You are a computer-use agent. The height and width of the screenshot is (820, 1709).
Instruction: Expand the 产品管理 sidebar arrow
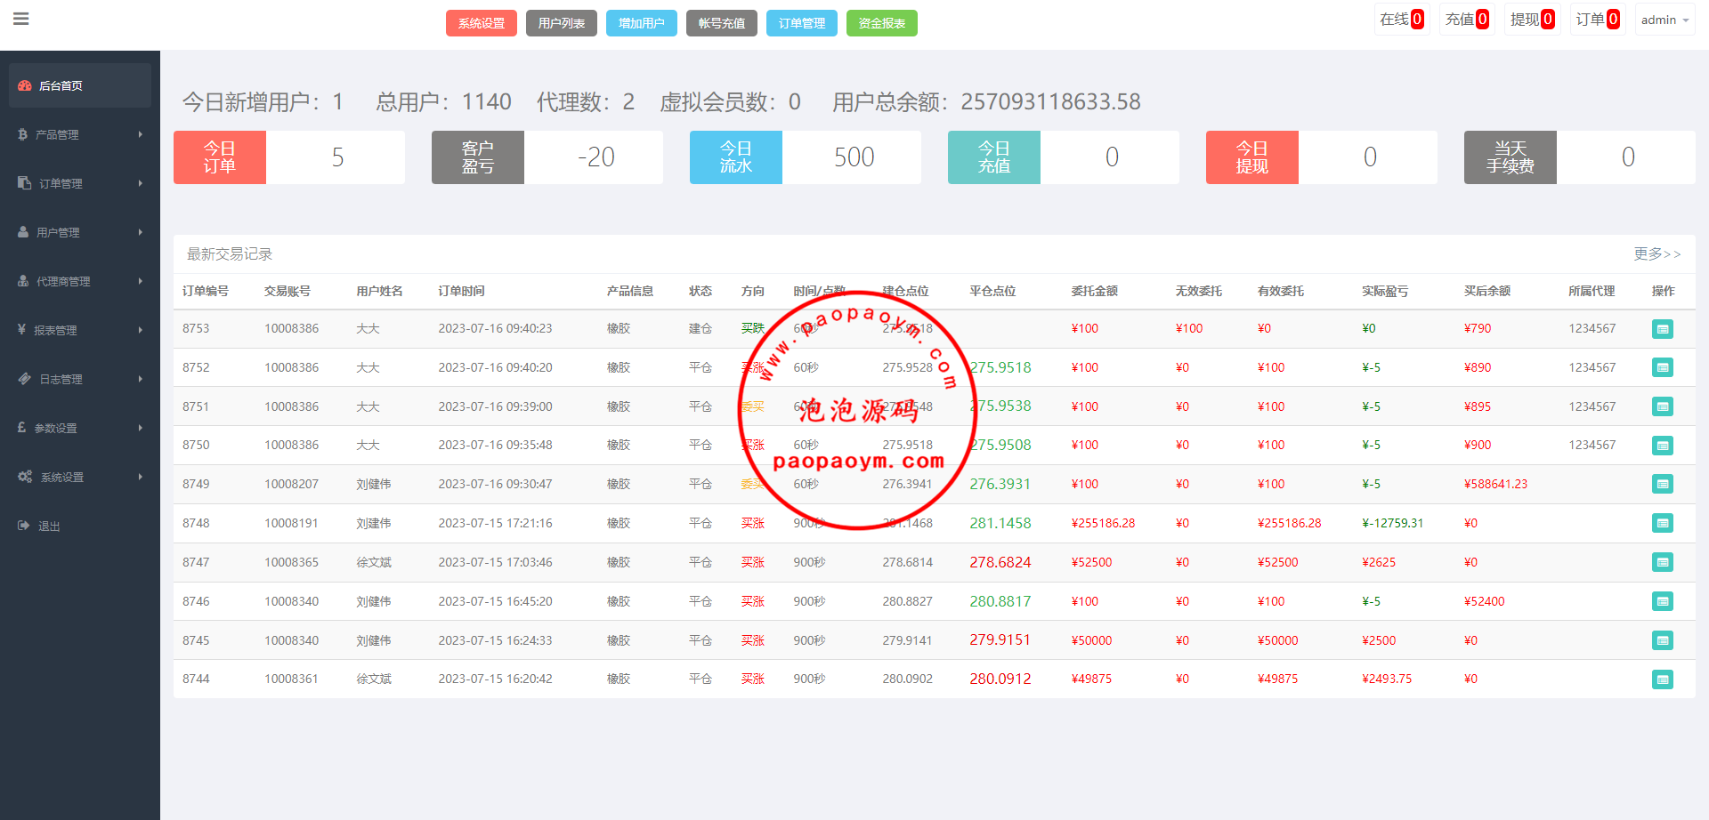140,135
